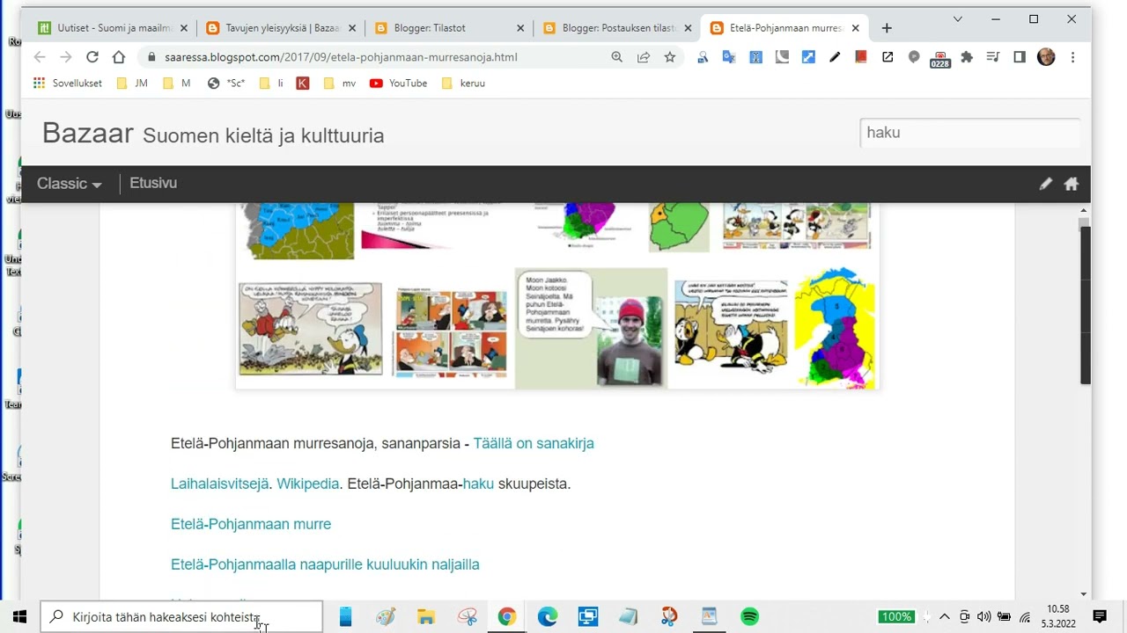This screenshot has height=633, width=1127.
Task: Open the JM bookmark folder
Action: (132, 84)
